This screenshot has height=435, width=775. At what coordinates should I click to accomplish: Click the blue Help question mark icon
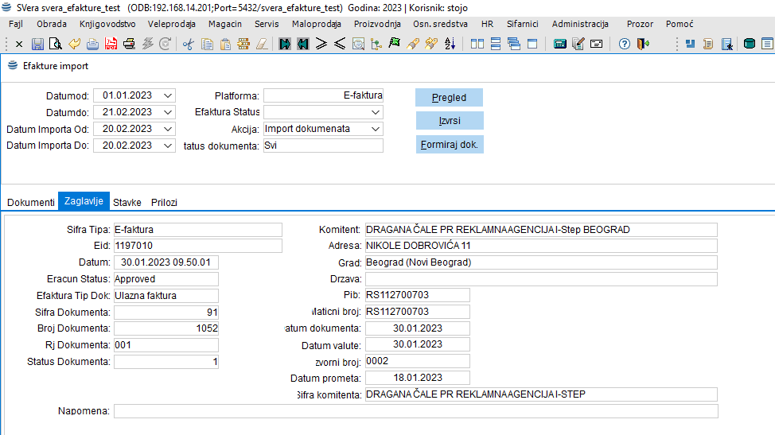coord(625,45)
